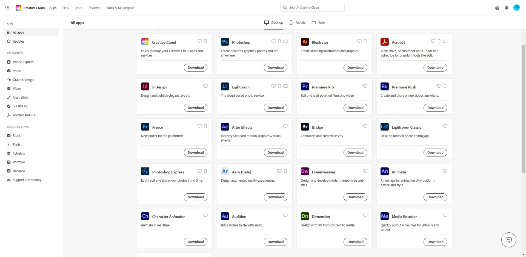Open the Help question mark icon
The height and width of the screenshot is (257, 526).
pos(497,8)
